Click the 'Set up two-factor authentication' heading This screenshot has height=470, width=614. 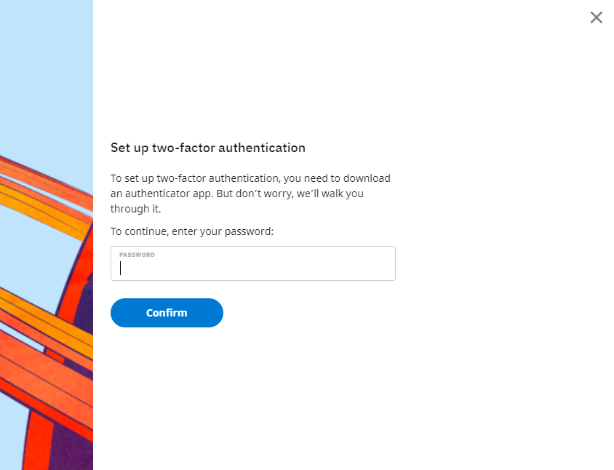[x=208, y=148]
